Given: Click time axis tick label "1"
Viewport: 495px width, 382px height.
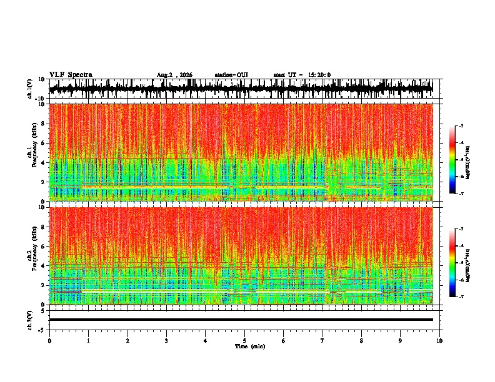Looking at the screenshot, I should 88,341.
